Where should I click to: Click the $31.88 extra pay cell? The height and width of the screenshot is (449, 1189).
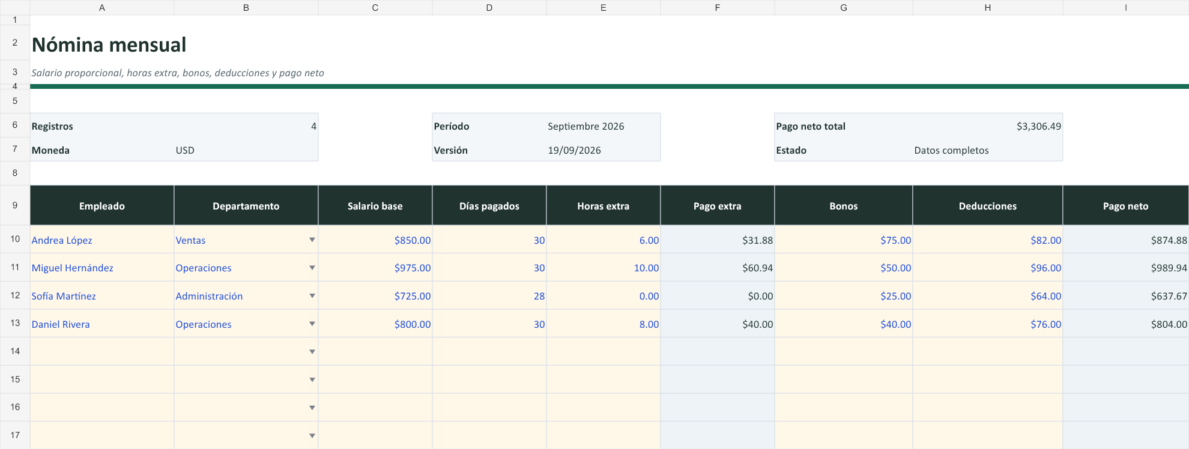coord(718,240)
